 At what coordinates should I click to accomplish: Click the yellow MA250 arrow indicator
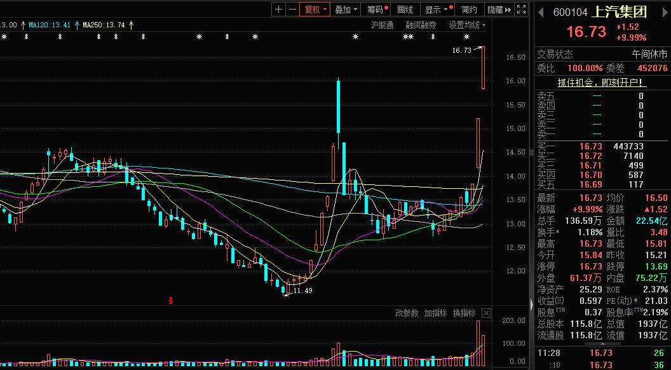click(x=131, y=25)
